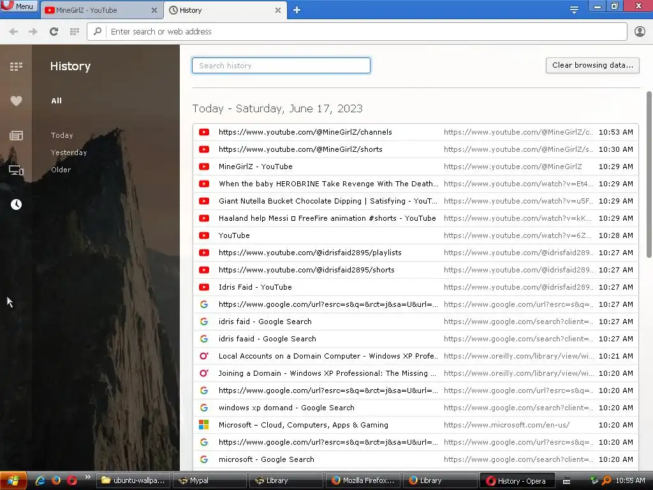This screenshot has height=490, width=653.
Task: Open Speed Dial grid icon in toolbar
Action: pyautogui.click(x=75, y=32)
